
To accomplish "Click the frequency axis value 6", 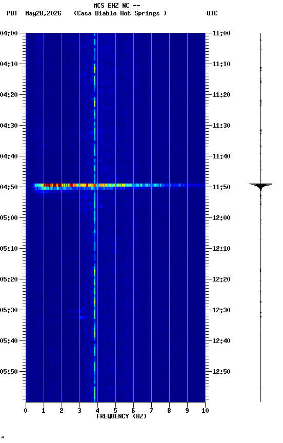I will pyautogui.click(x=133, y=411).
